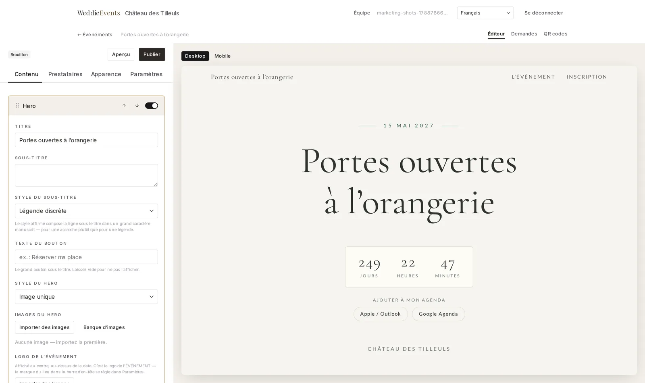645x383 pixels.
Task: Move Hero section up arrow
Action: pos(124,106)
